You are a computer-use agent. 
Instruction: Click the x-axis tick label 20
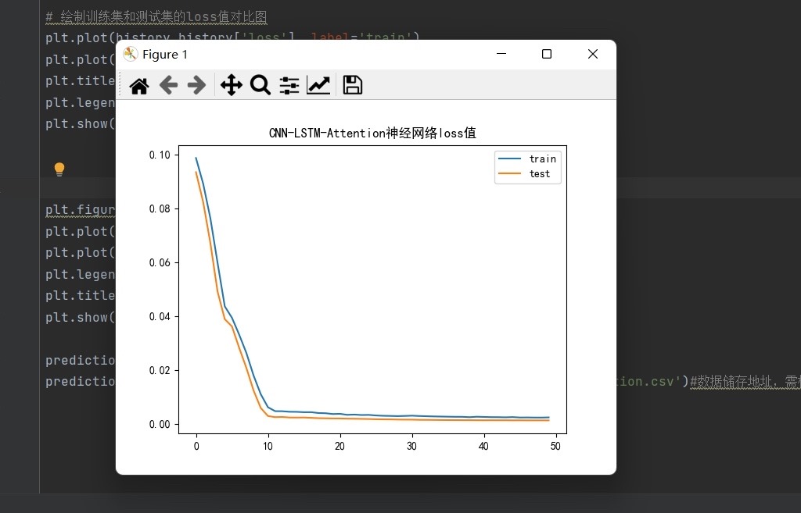click(339, 446)
